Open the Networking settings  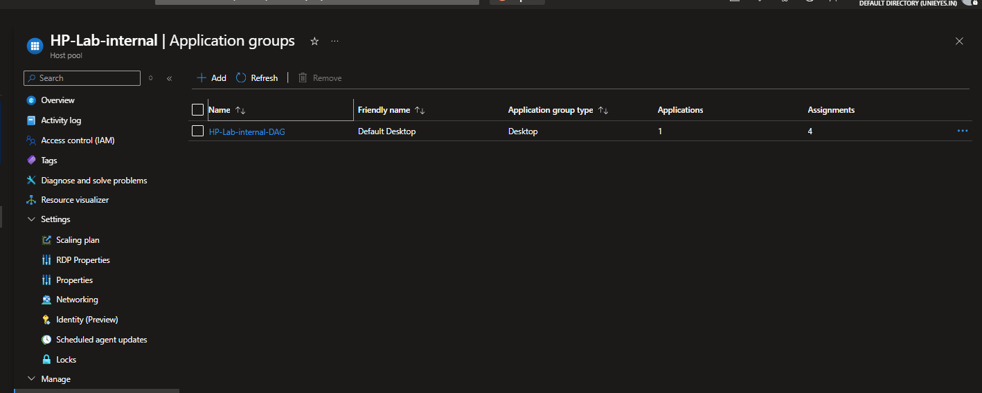[x=77, y=300]
